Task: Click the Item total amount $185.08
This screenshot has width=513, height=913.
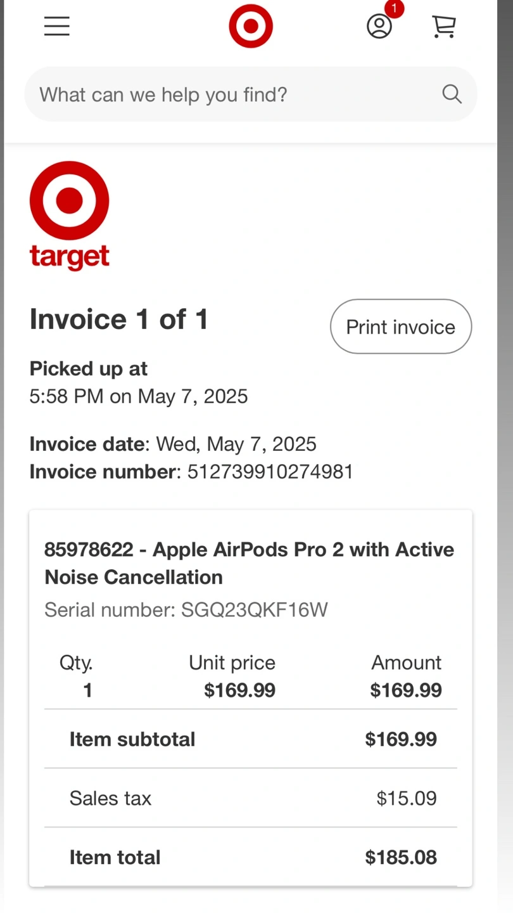Action: (x=401, y=857)
